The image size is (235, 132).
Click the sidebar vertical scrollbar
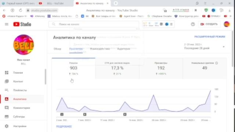tap(46, 77)
